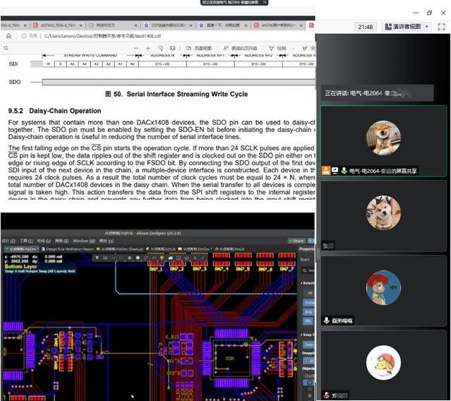Click the microphone icon in speaker tile
451x401 pixels.
coord(344,171)
